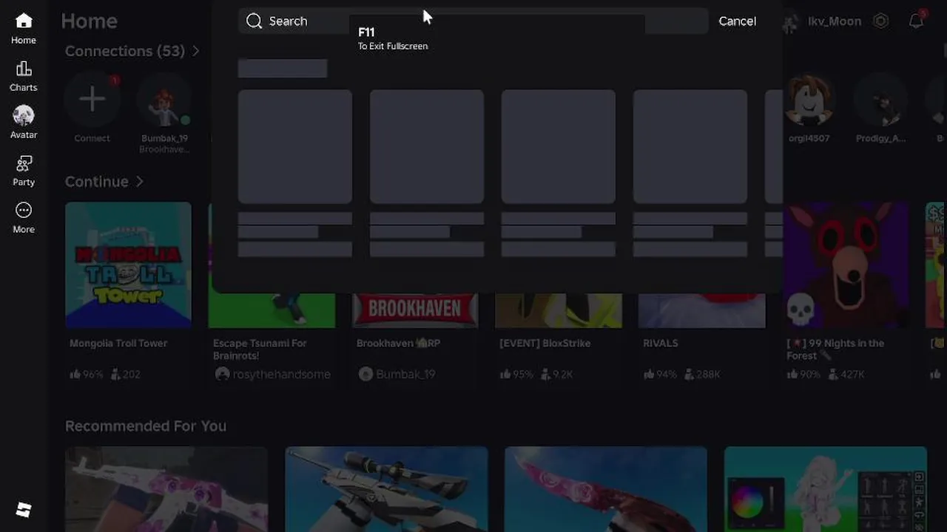Open Bumbak_19 connection avatar

[x=164, y=99]
